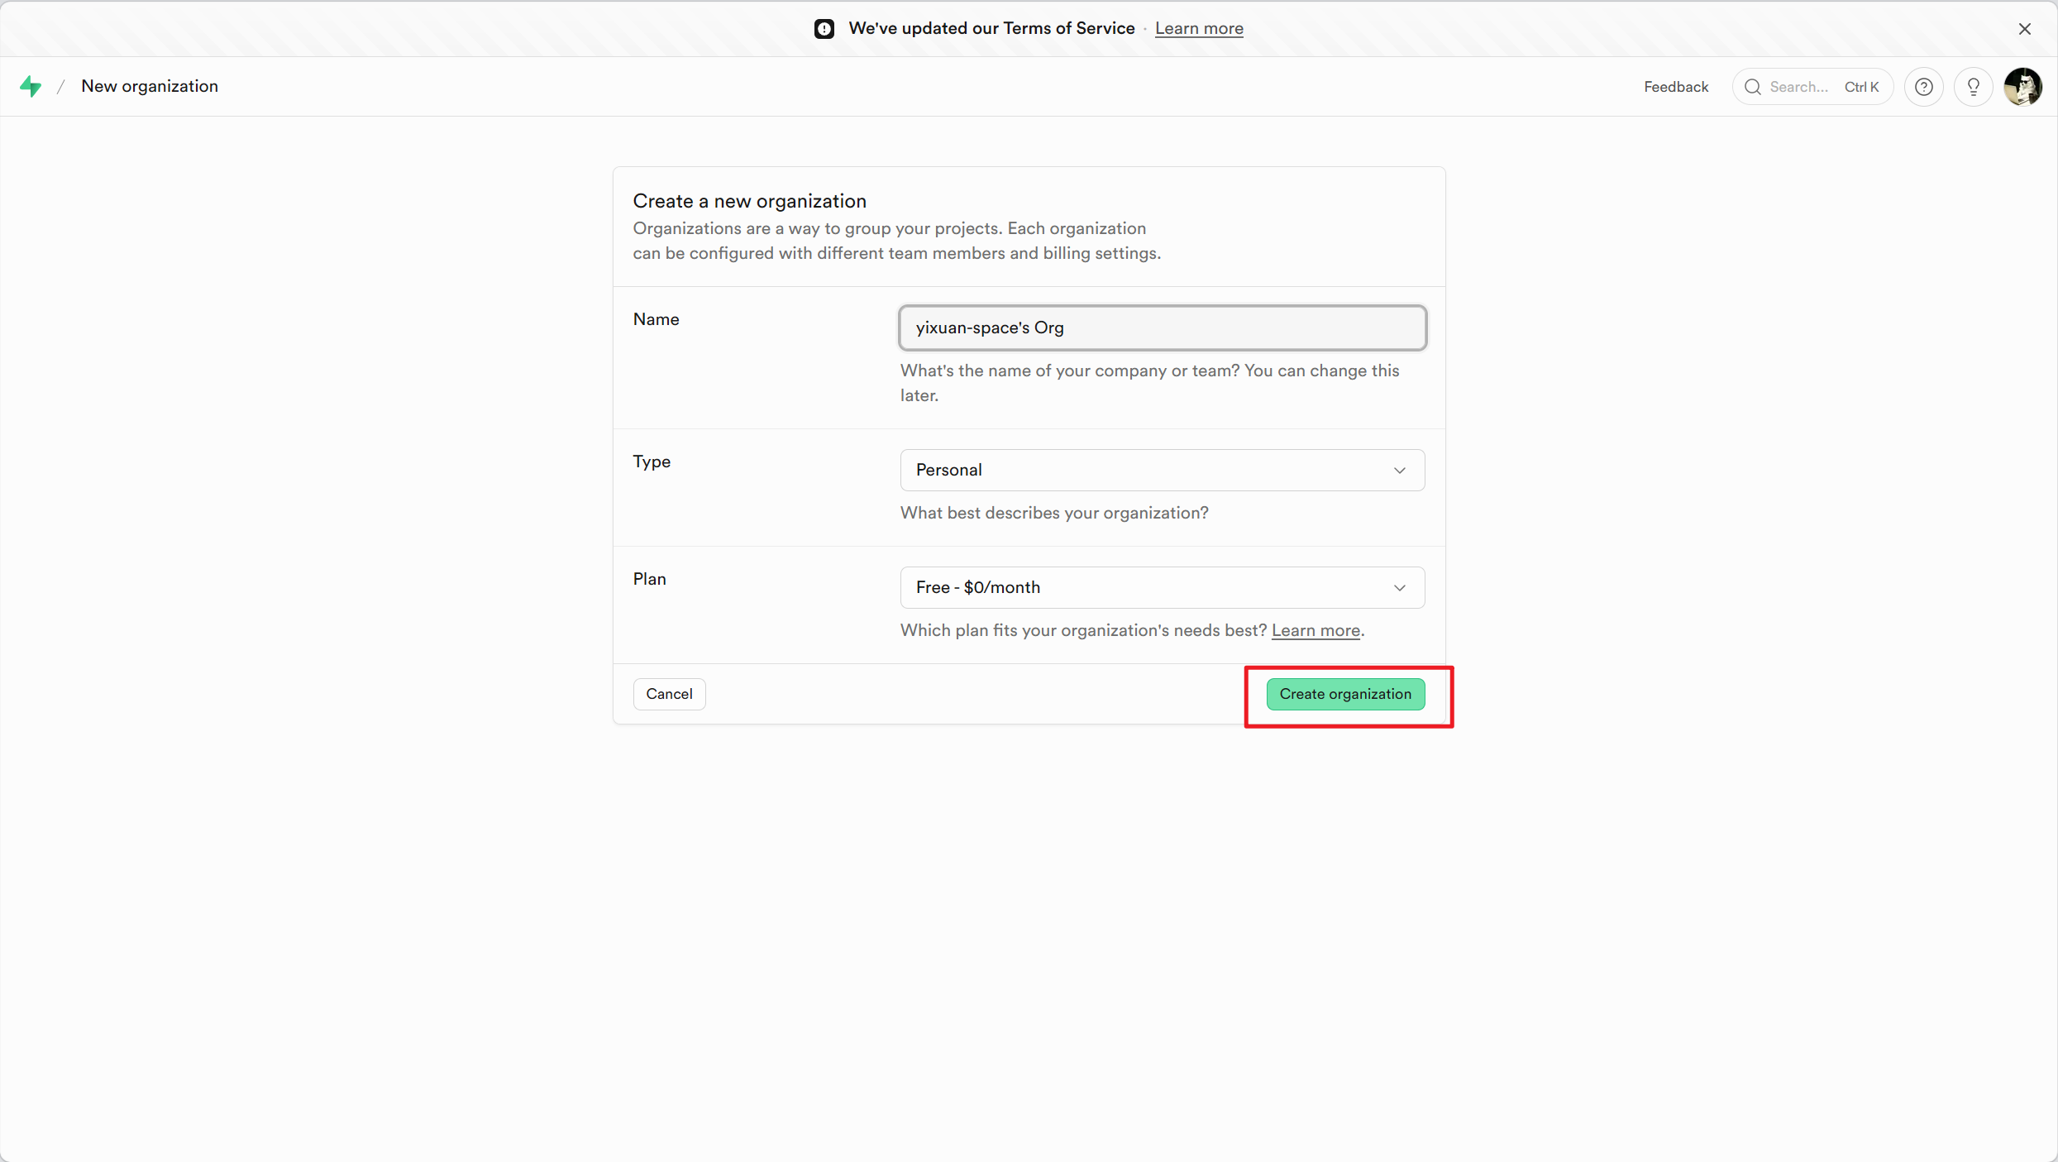2058x1162 pixels.
Task: Open the Plan dropdown showing Free
Action: 1163,587
